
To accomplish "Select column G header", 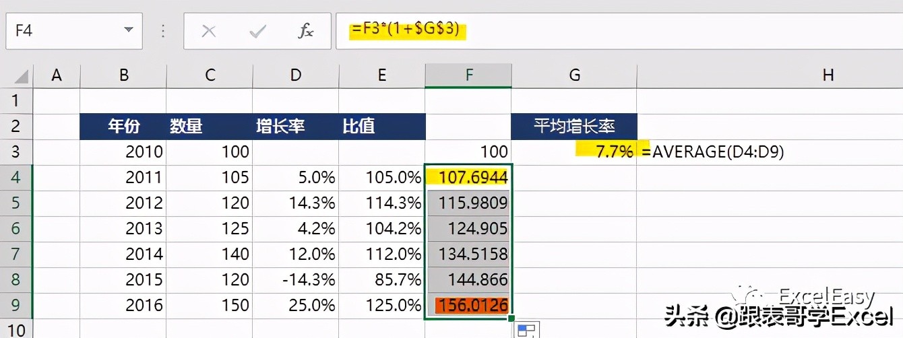I will (574, 75).
